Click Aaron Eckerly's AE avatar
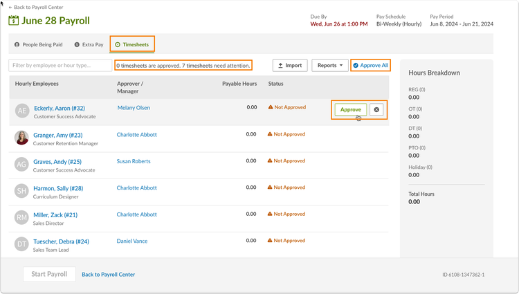The height and width of the screenshot is (294, 519). (22, 111)
